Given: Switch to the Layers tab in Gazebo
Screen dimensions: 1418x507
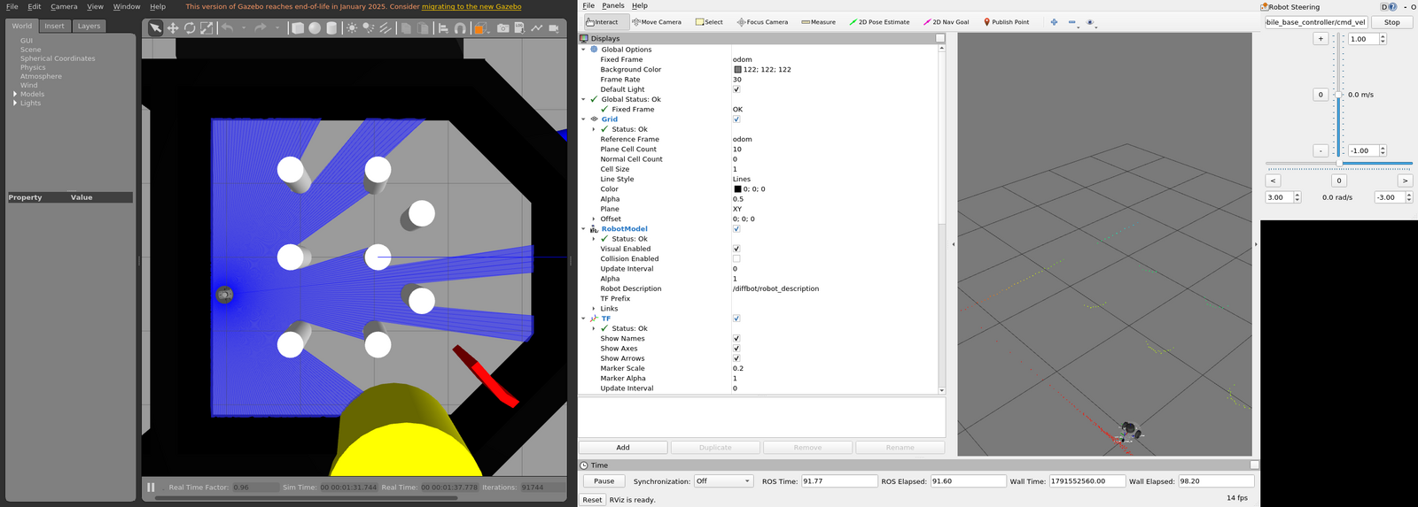Looking at the screenshot, I should tap(89, 26).
